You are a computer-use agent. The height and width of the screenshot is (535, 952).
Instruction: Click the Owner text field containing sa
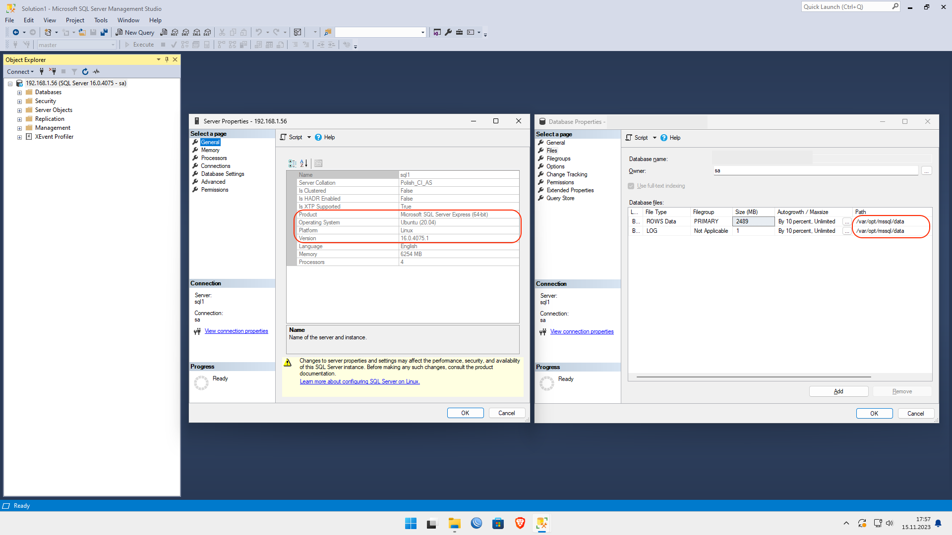[815, 171]
